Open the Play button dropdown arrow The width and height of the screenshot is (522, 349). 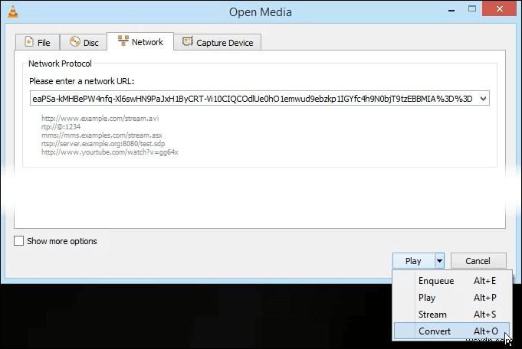pyautogui.click(x=439, y=261)
